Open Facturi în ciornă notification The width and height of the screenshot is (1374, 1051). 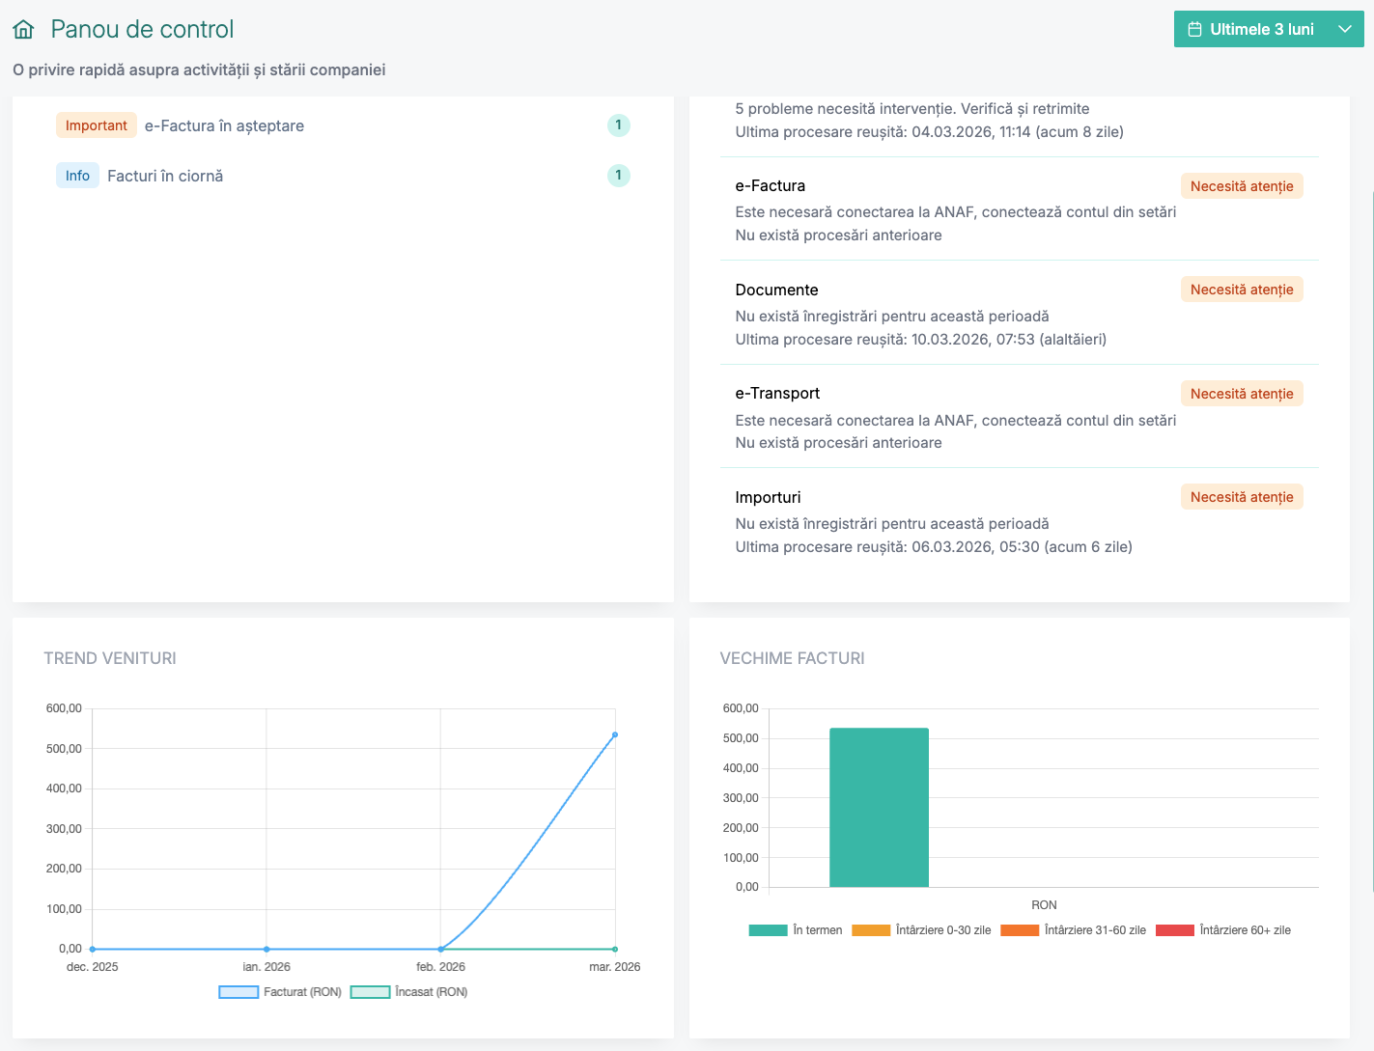(165, 177)
